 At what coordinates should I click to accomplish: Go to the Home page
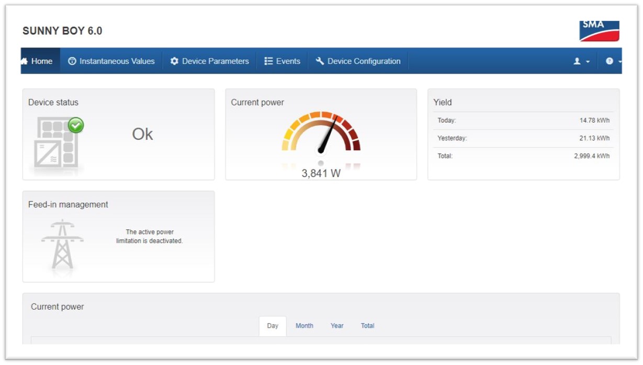[x=40, y=61]
